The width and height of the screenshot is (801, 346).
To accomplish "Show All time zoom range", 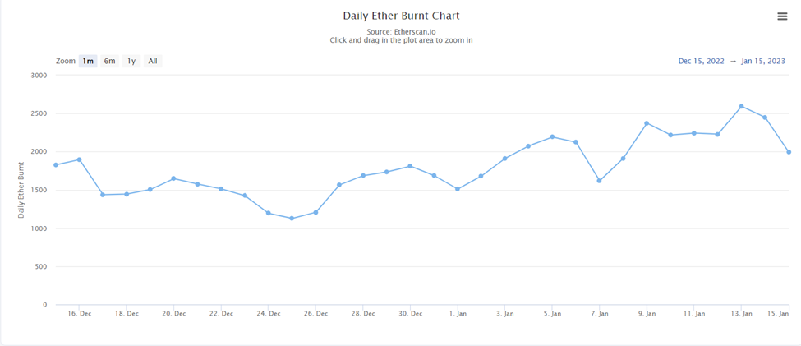I will [153, 61].
